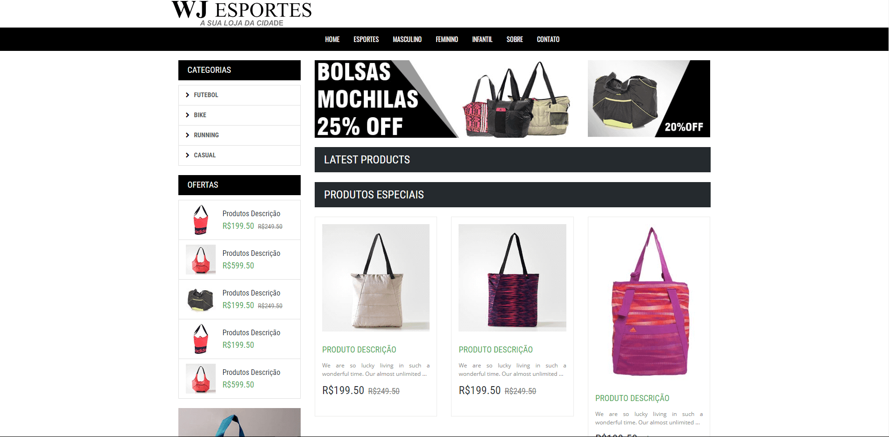Open the Feminino navigation link

pos(447,39)
